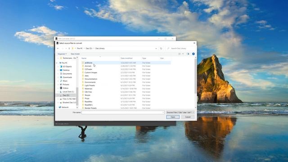Image resolution: width=288 pixels, height=162 pixels.
Task: Click the Cancel button
Action: 188,117
